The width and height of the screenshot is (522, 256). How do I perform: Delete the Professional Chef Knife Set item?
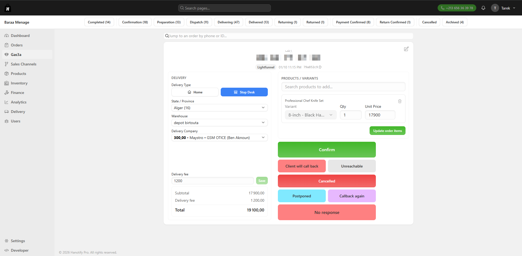pos(400,101)
